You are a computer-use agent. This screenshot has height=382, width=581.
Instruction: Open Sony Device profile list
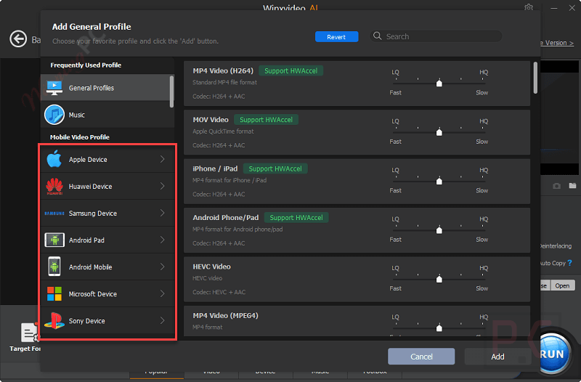pos(107,320)
